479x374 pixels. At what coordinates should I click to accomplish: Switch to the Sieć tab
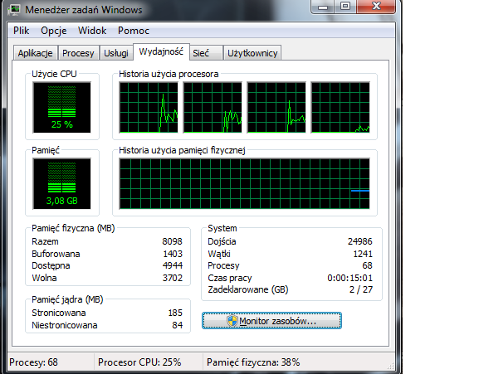tap(205, 53)
